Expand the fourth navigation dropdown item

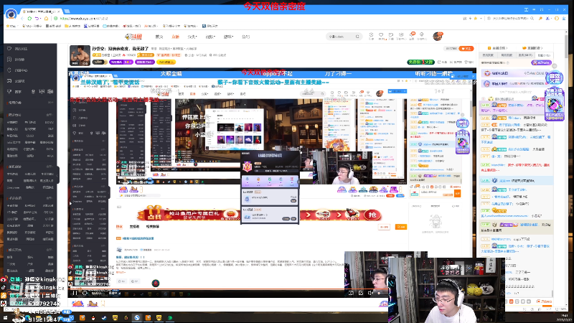pyautogui.click(x=210, y=37)
